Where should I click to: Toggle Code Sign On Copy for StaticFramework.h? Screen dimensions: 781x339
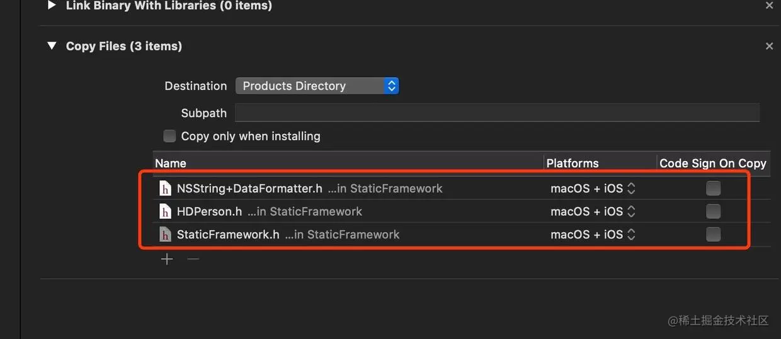coord(713,235)
